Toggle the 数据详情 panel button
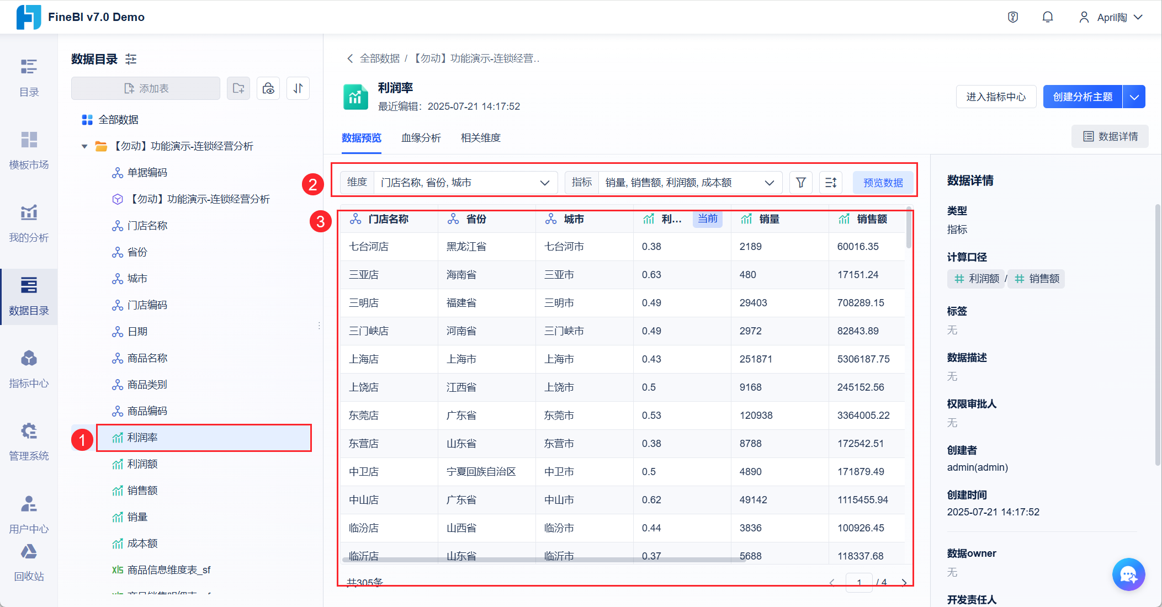This screenshot has width=1162, height=607. coord(1110,136)
